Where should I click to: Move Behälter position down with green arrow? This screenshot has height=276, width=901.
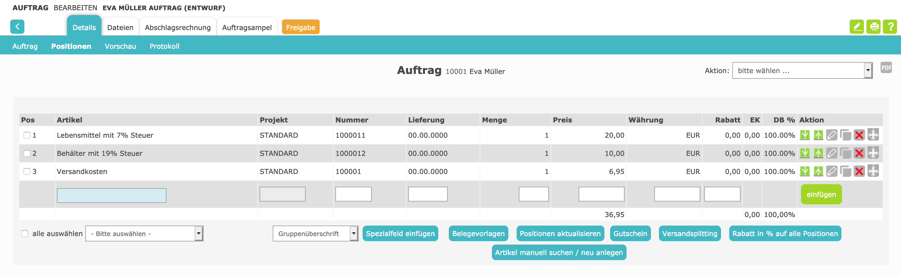pos(805,153)
